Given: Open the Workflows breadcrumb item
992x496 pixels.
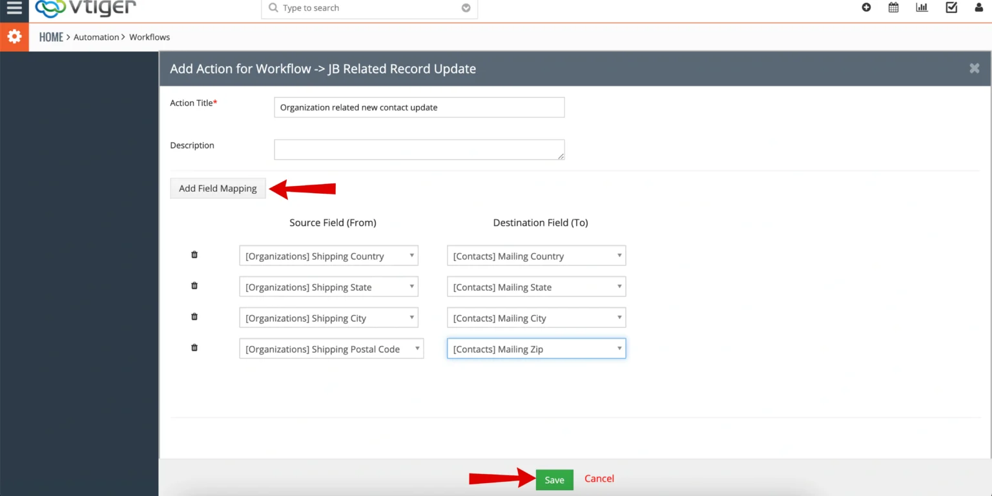Looking at the screenshot, I should (x=149, y=37).
